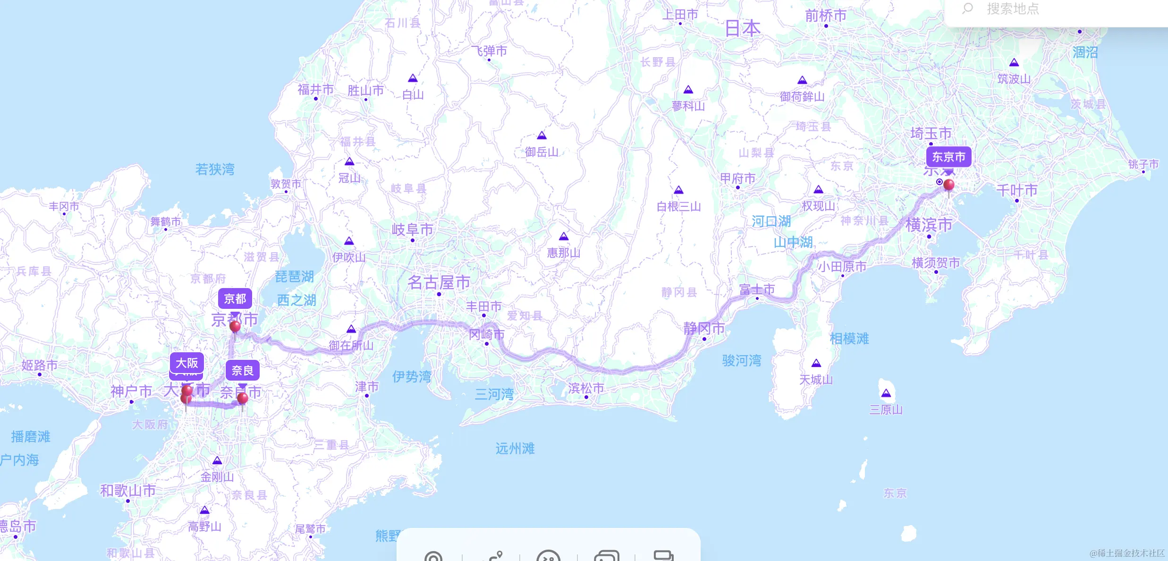Click the red pin at Kyoto
The width and height of the screenshot is (1168, 561).
(235, 326)
